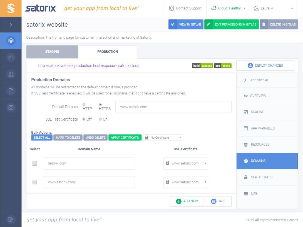Image resolution: width=303 pixels, height=227 pixels.
Task: Expand the Cloud: Healthy dropdown
Action: click(228, 8)
